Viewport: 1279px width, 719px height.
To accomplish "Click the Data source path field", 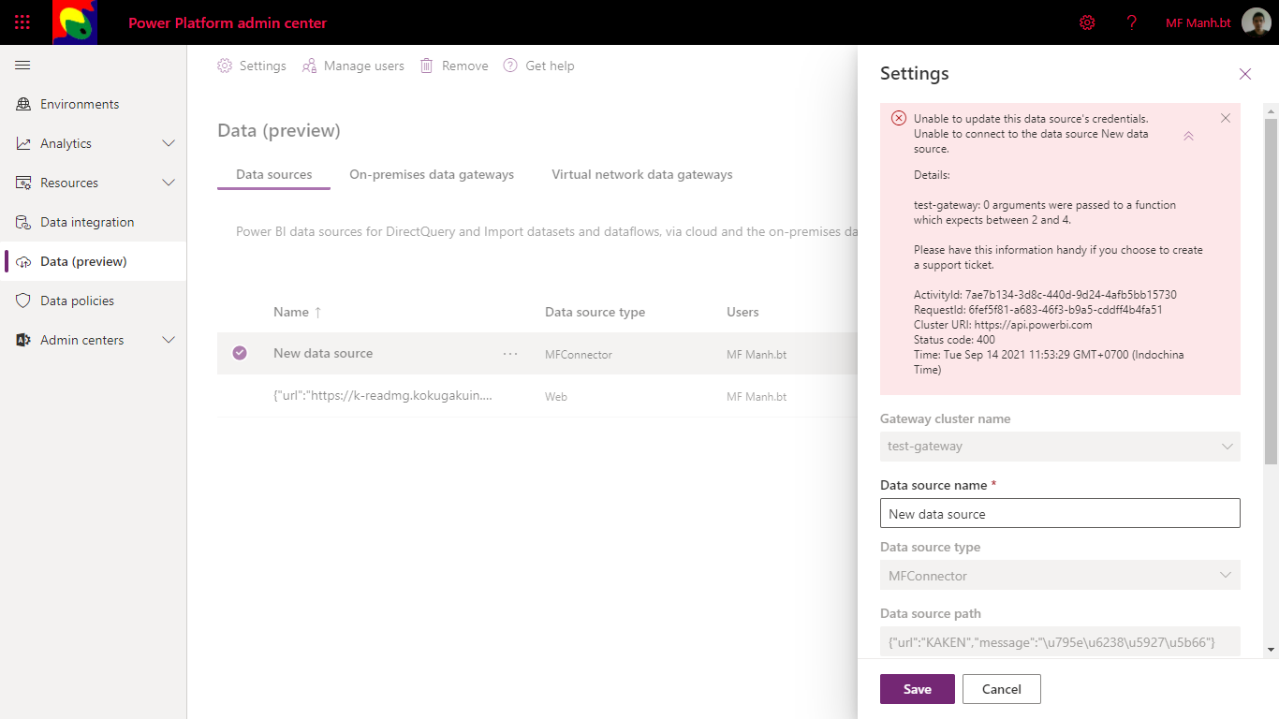I will point(1060,641).
